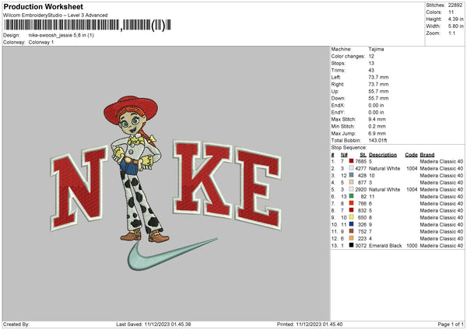
Task: Click the design name nike-swoosh_jessie 5,8 in (1)
Action: coord(61,35)
